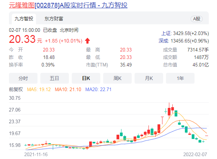Click the 2021-11-16 start date label

(36, 154)
